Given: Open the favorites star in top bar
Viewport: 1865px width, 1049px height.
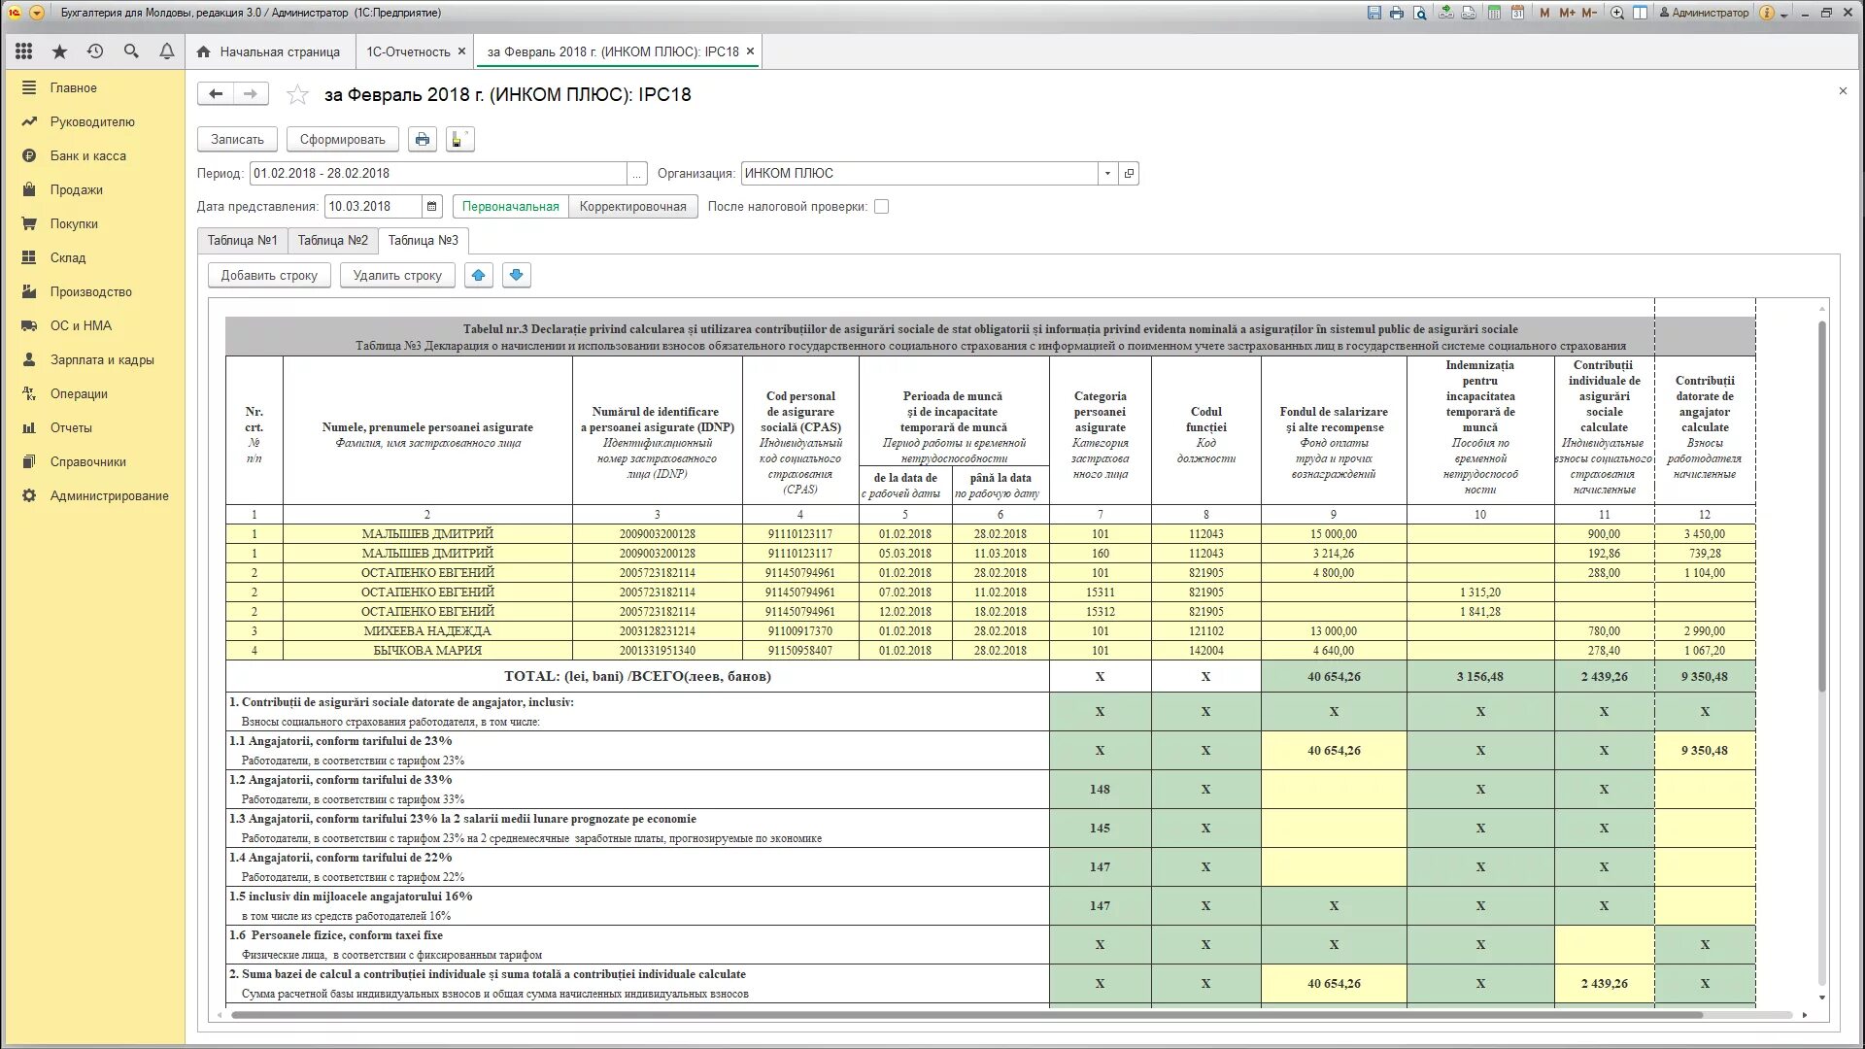Looking at the screenshot, I should coord(59,51).
